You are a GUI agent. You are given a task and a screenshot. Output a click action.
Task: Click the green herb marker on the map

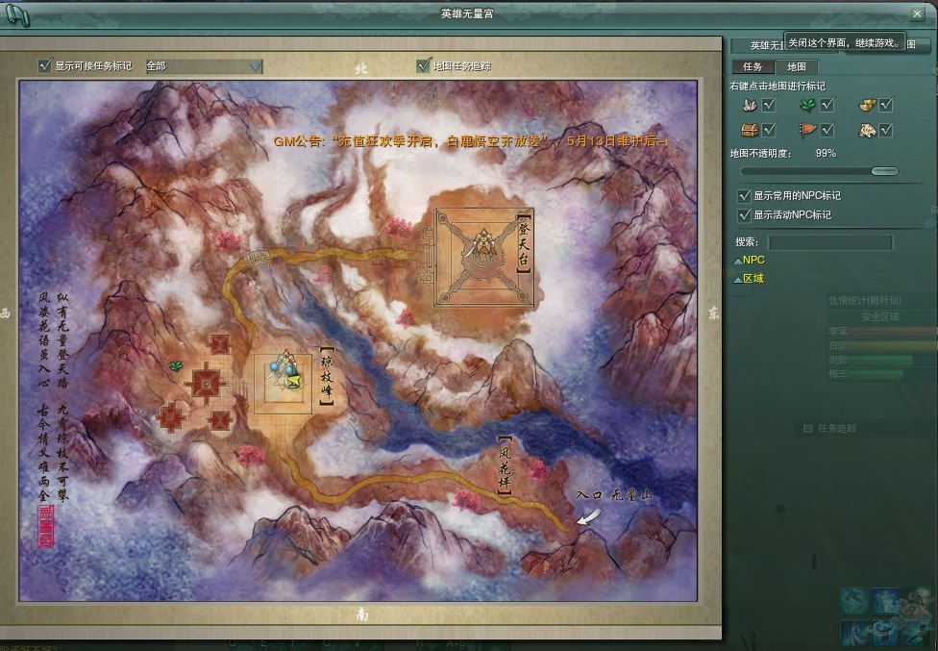click(176, 365)
